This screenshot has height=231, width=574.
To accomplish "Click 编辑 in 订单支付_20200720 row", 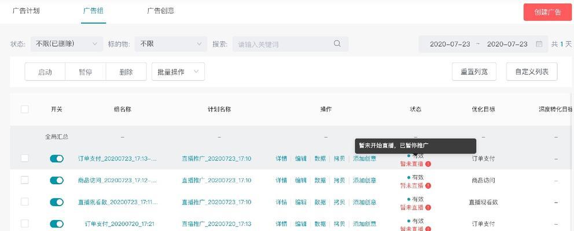I will pos(301,223).
